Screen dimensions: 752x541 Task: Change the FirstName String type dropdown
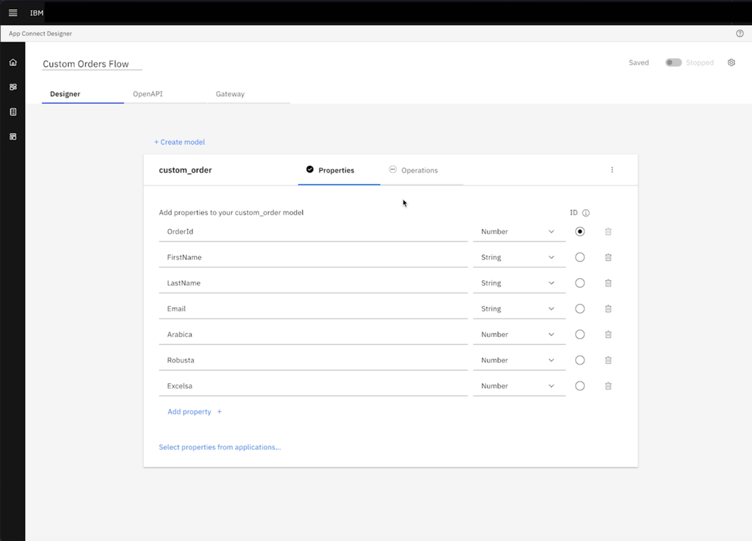coord(518,258)
